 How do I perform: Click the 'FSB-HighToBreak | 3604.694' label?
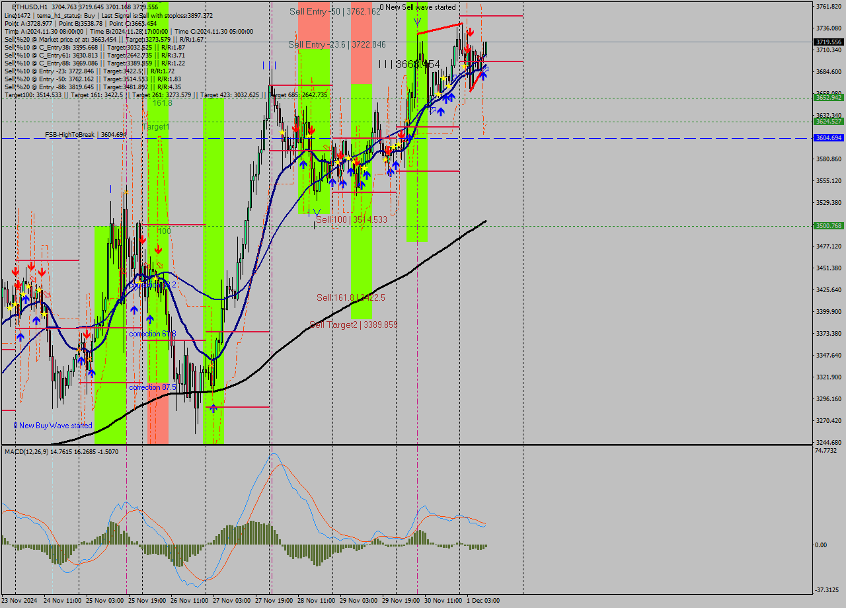click(x=85, y=135)
